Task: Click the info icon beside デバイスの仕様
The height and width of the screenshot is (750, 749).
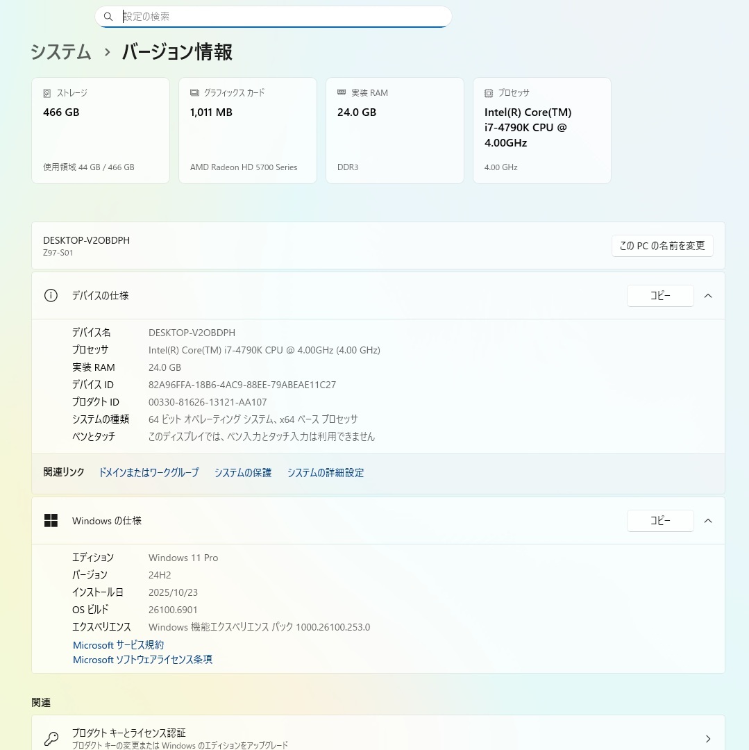Action: (50, 295)
